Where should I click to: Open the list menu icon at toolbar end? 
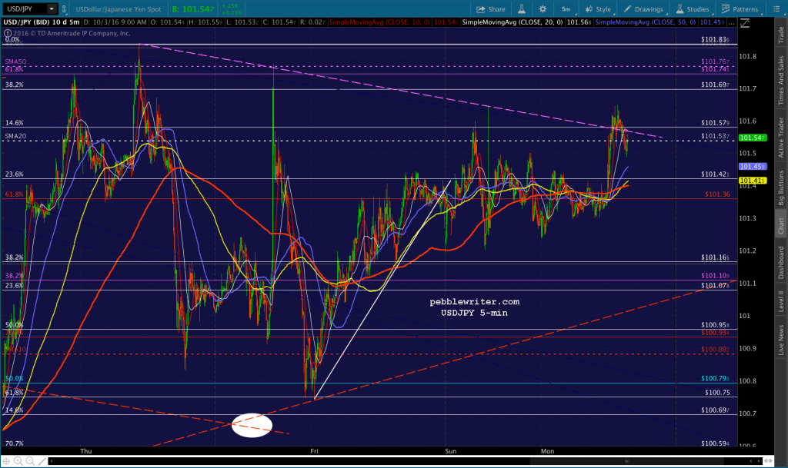click(x=776, y=9)
